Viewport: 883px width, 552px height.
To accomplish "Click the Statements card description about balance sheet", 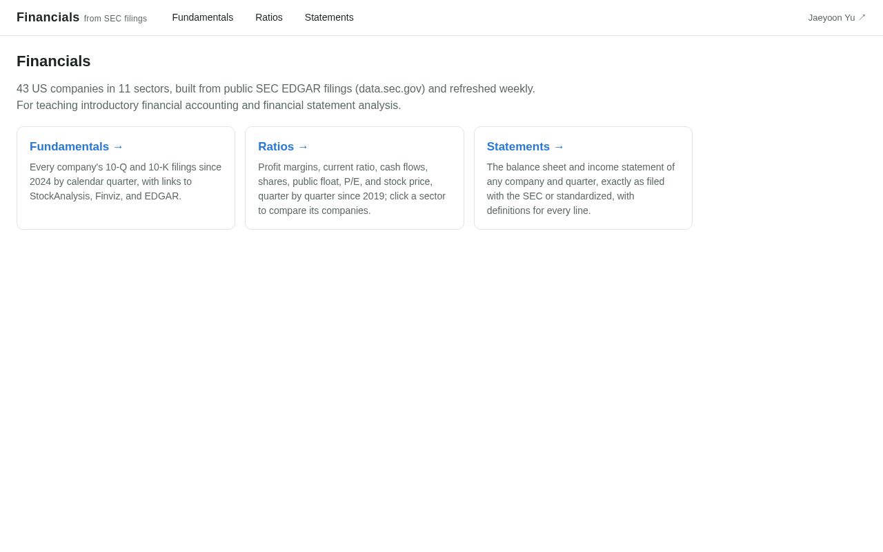I will [x=582, y=189].
